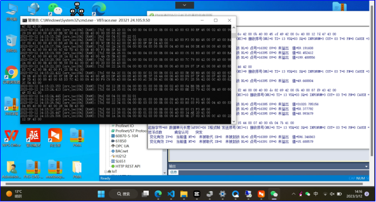The image size is (376, 202).
Task: Switch to the 信息 output tab
Action: 174,172
